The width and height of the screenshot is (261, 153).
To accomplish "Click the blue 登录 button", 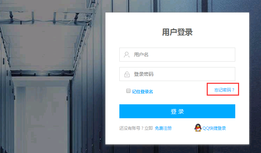I will (177, 111).
